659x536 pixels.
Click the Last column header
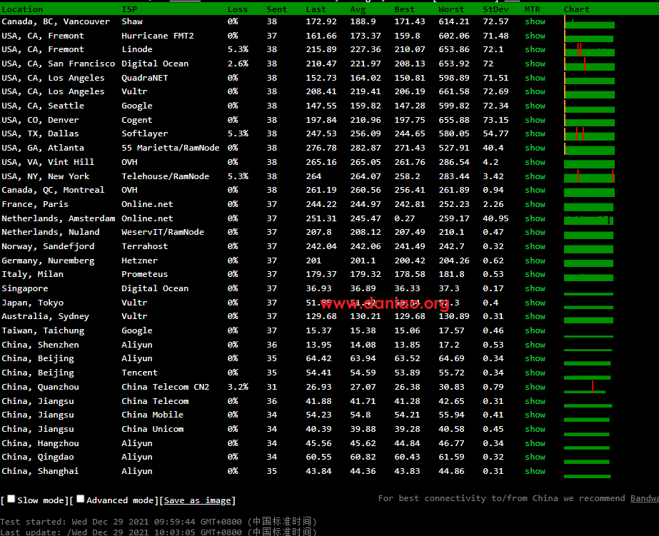pos(316,9)
